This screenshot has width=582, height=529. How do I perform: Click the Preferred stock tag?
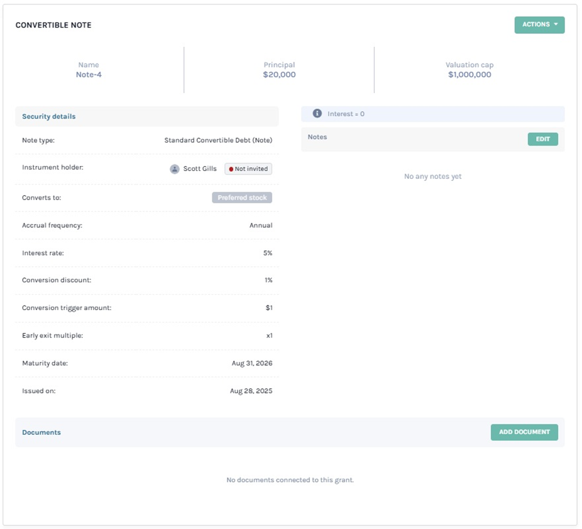tap(242, 198)
